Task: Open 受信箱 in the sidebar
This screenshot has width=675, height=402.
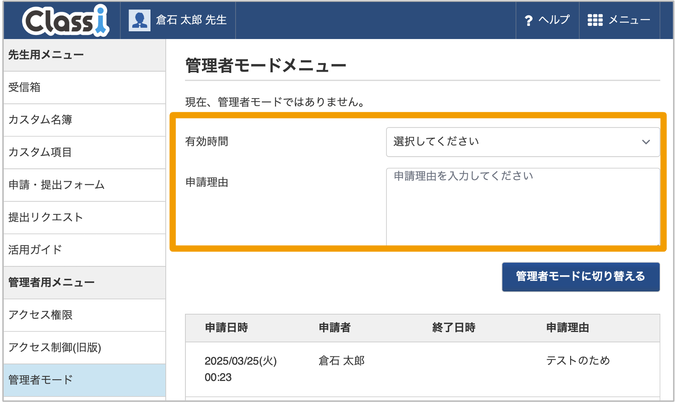Action: point(85,87)
